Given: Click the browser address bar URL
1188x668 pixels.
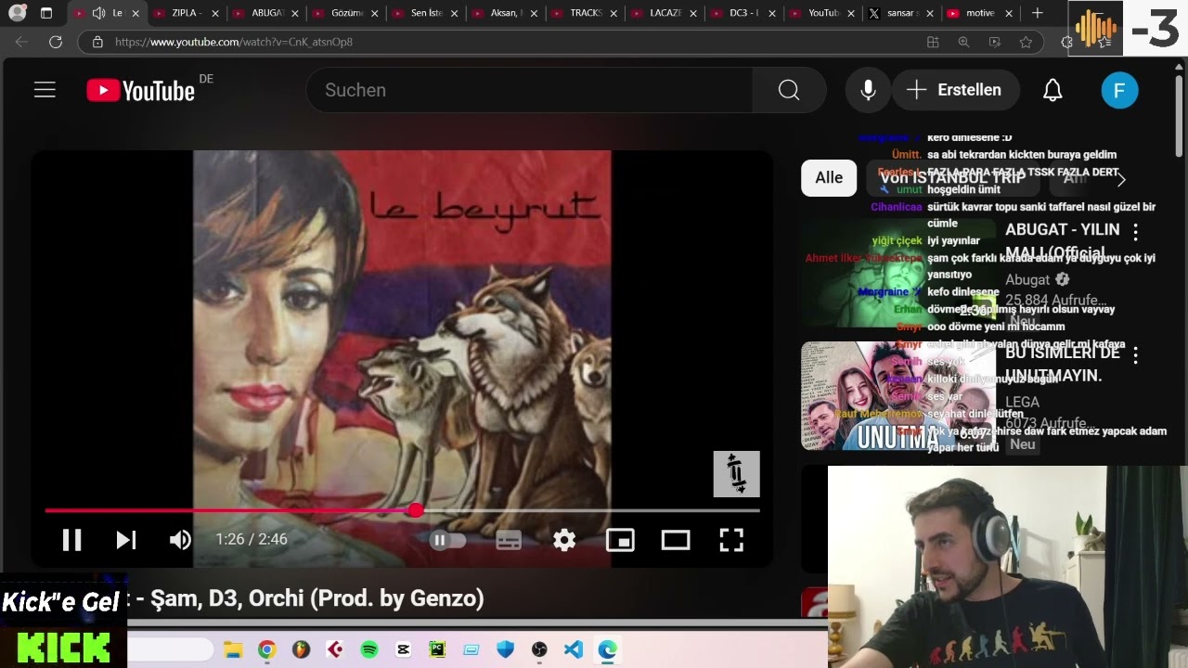Looking at the screenshot, I should tap(234, 42).
